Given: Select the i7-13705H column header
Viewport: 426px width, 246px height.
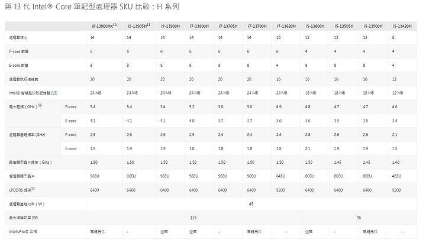Looking at the screenshot, I should click(x=228, y=26).
